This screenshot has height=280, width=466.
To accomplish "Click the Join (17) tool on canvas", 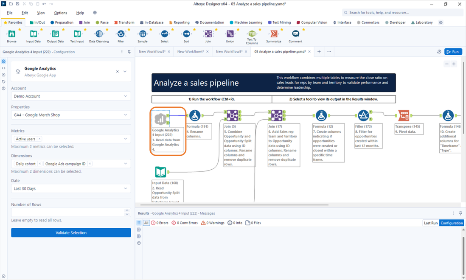I will [277, 115].
